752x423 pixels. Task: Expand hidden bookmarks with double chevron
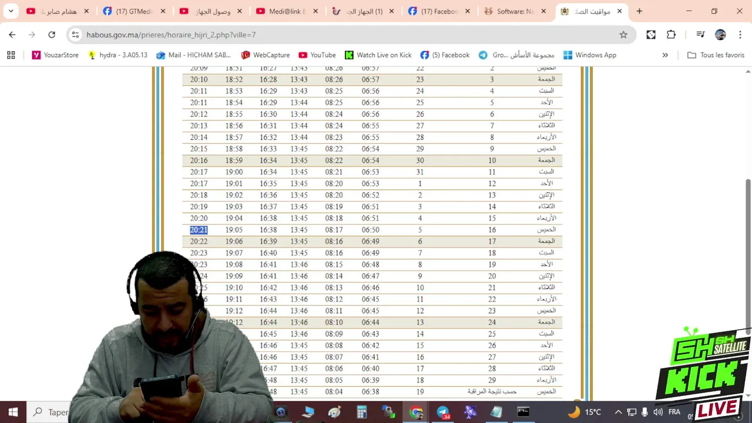click(665, 55)
